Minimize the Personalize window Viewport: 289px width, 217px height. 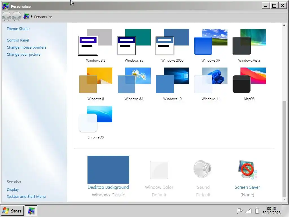[x=266, y=6]
